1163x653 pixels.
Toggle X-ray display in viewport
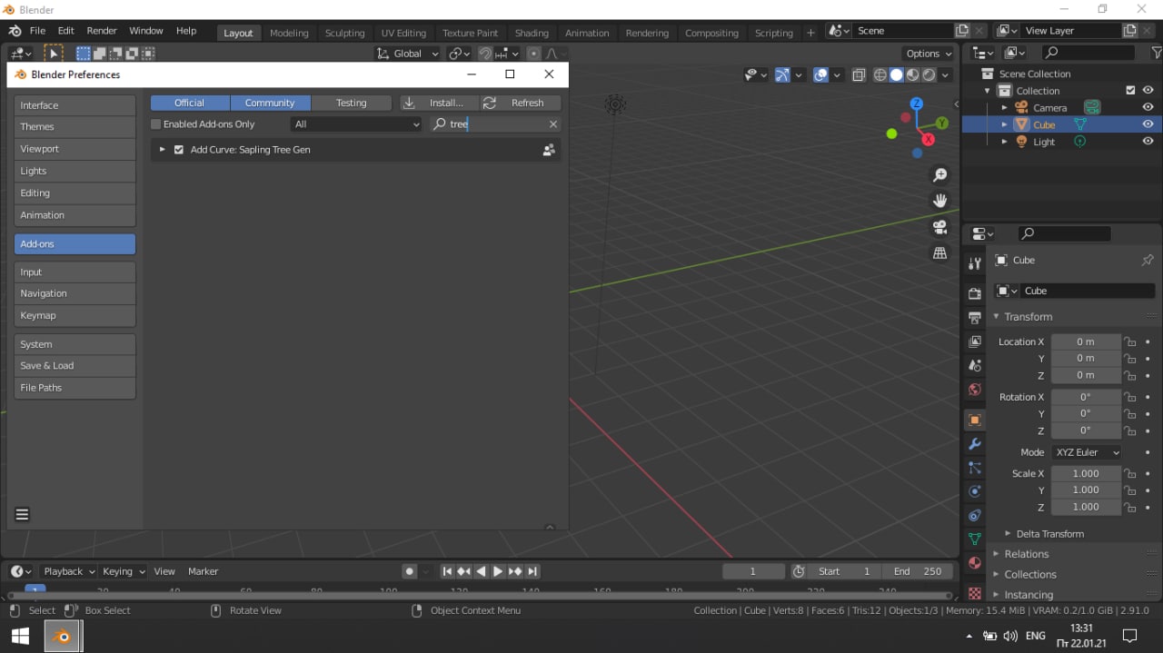click(x=859, y=75)
